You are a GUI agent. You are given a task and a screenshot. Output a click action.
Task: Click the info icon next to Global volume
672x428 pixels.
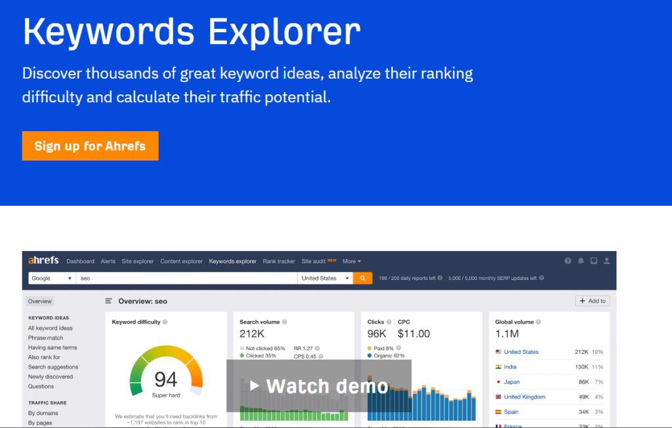point(538,322)
